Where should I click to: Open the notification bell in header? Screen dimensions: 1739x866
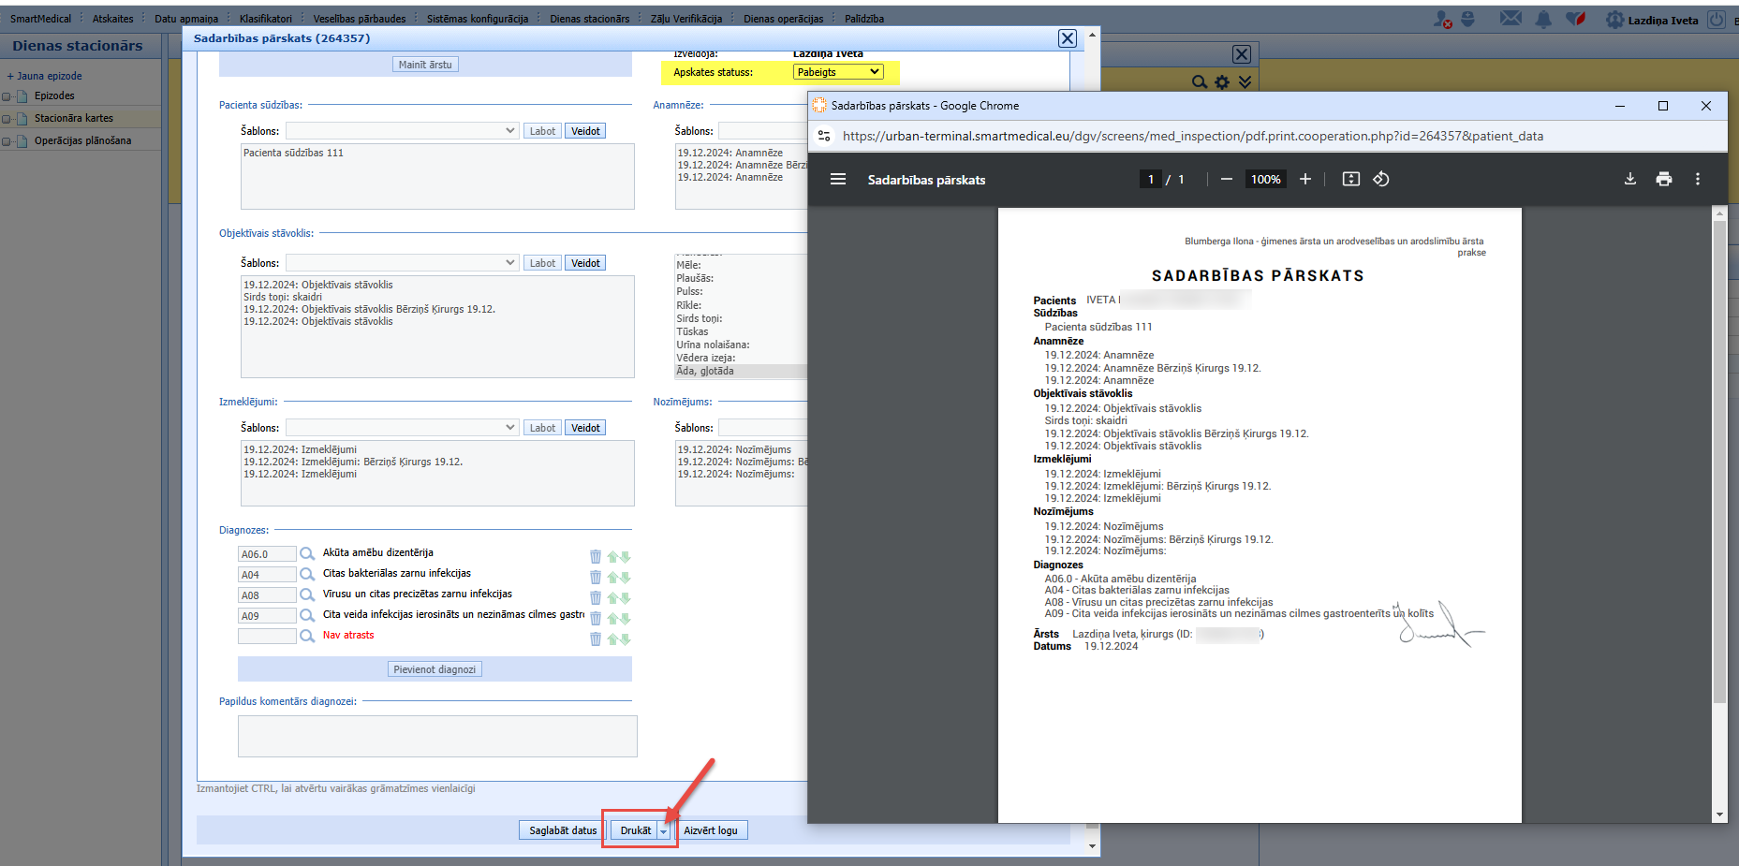tap(1543, 19)
